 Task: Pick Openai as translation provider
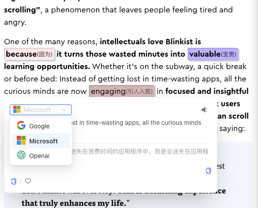coord(41,156)
